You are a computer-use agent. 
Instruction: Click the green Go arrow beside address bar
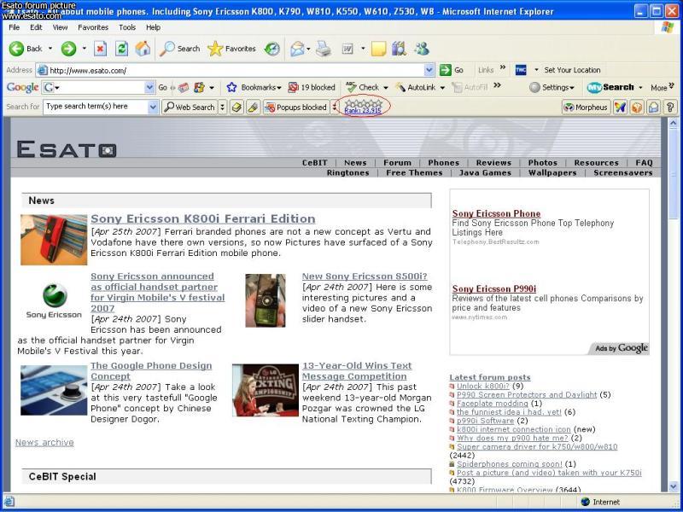pos(452,70)
